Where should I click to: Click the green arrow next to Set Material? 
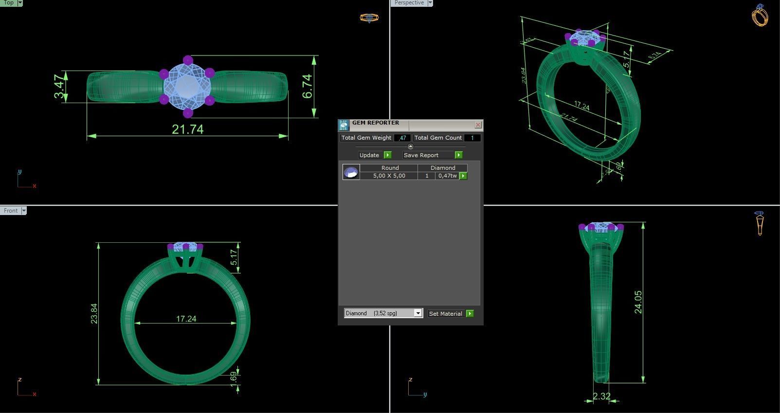(470, 314)
